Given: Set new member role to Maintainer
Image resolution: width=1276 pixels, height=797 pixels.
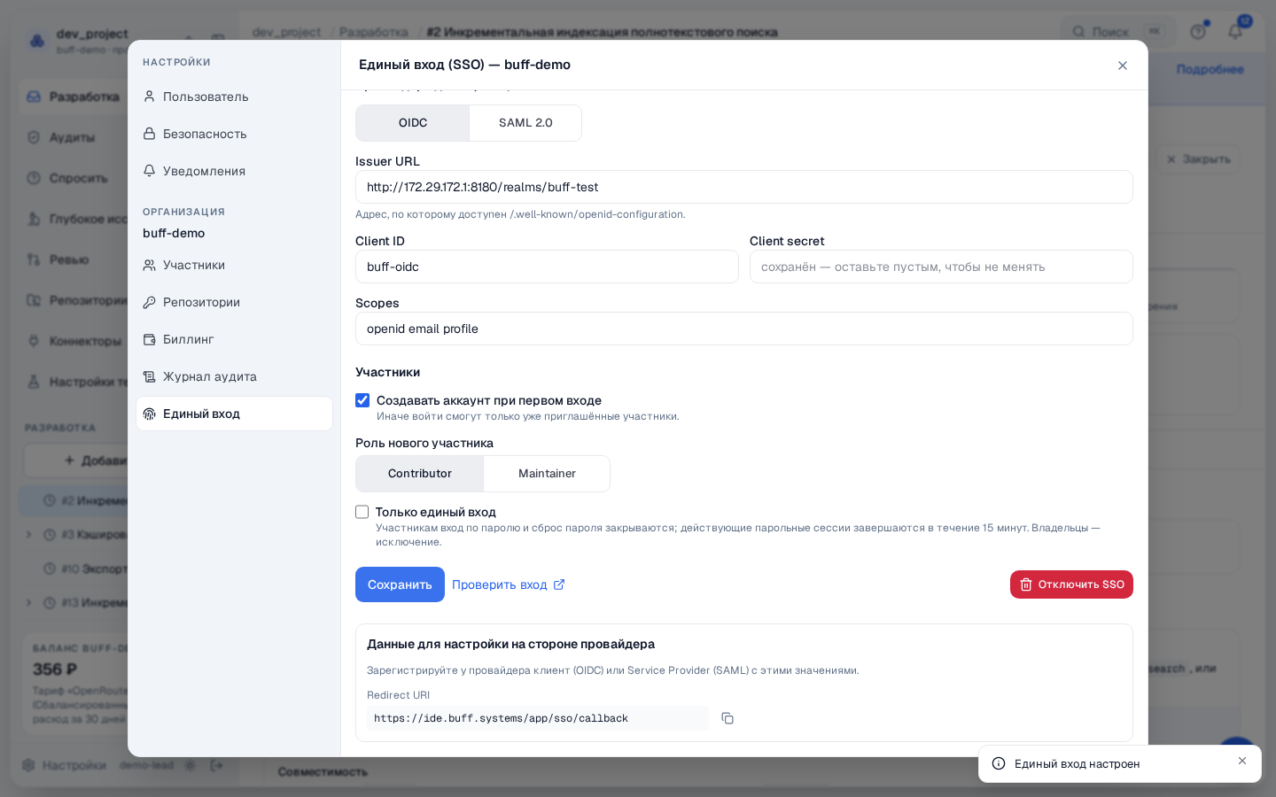Looking at the screenshot, I should 547,474.
